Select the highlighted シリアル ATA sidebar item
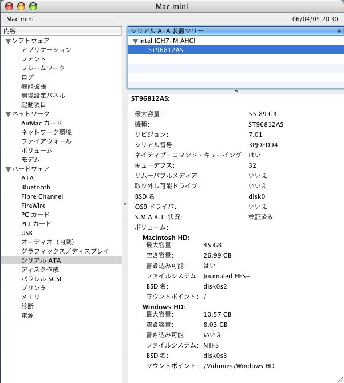 tap(61, 260)
